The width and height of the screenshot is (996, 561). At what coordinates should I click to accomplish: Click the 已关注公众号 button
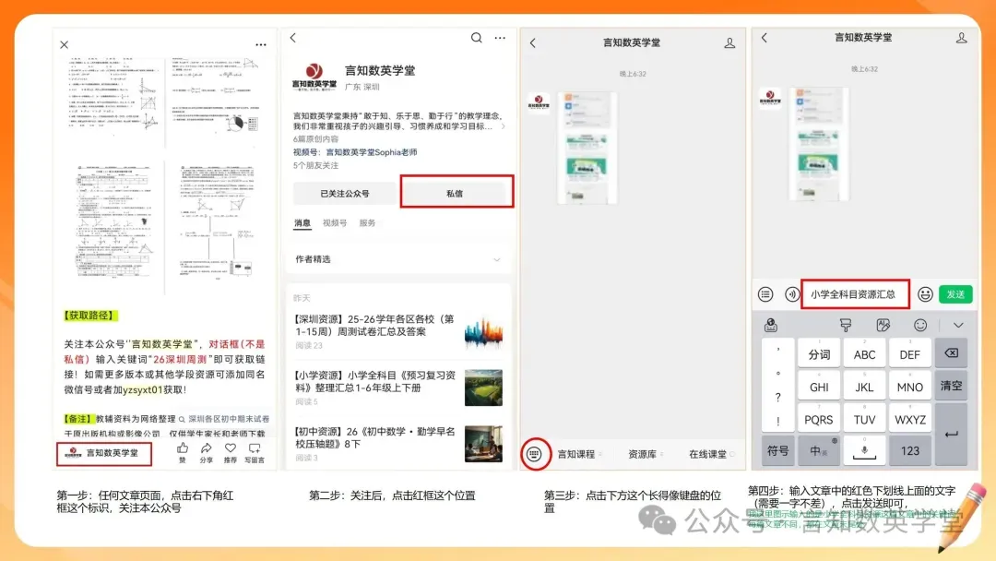tap(344, 193)
